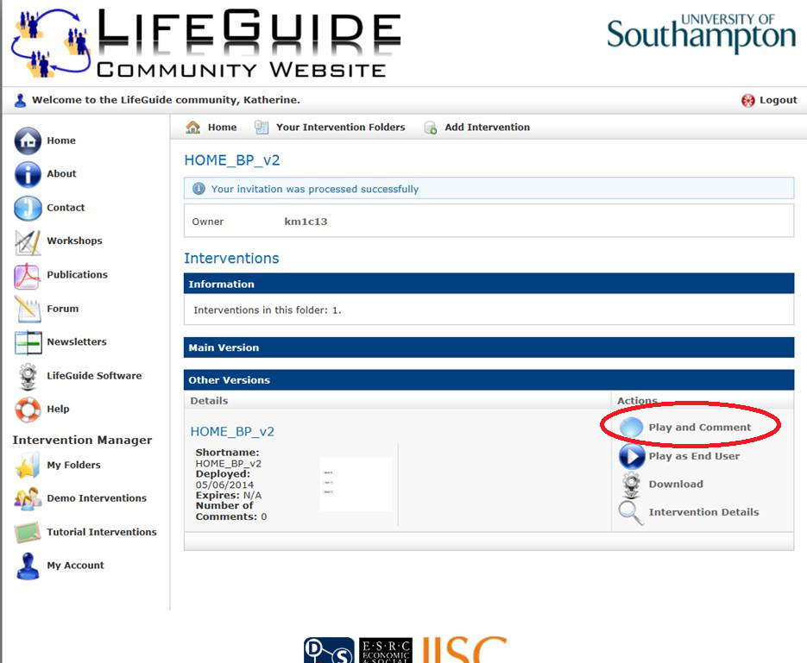Open the Workshops drafting tools icon
Screen dimensions: 807x663
click(28, 242)
